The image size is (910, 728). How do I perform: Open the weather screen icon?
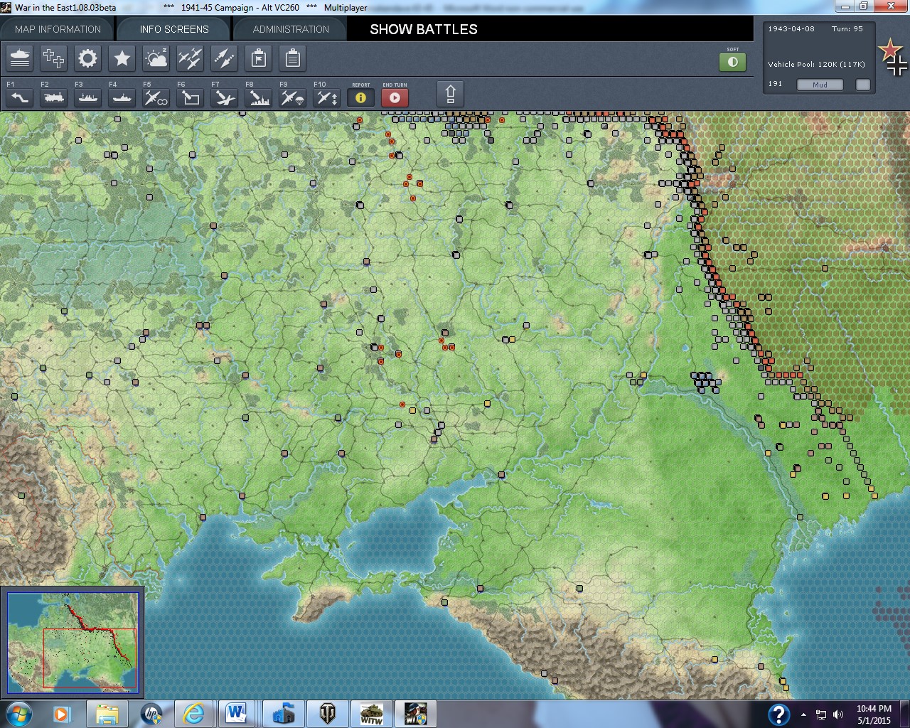156,58
